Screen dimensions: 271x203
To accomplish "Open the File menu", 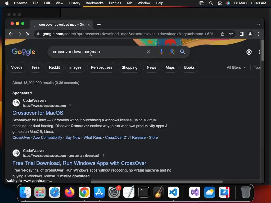I will [36, 3].
